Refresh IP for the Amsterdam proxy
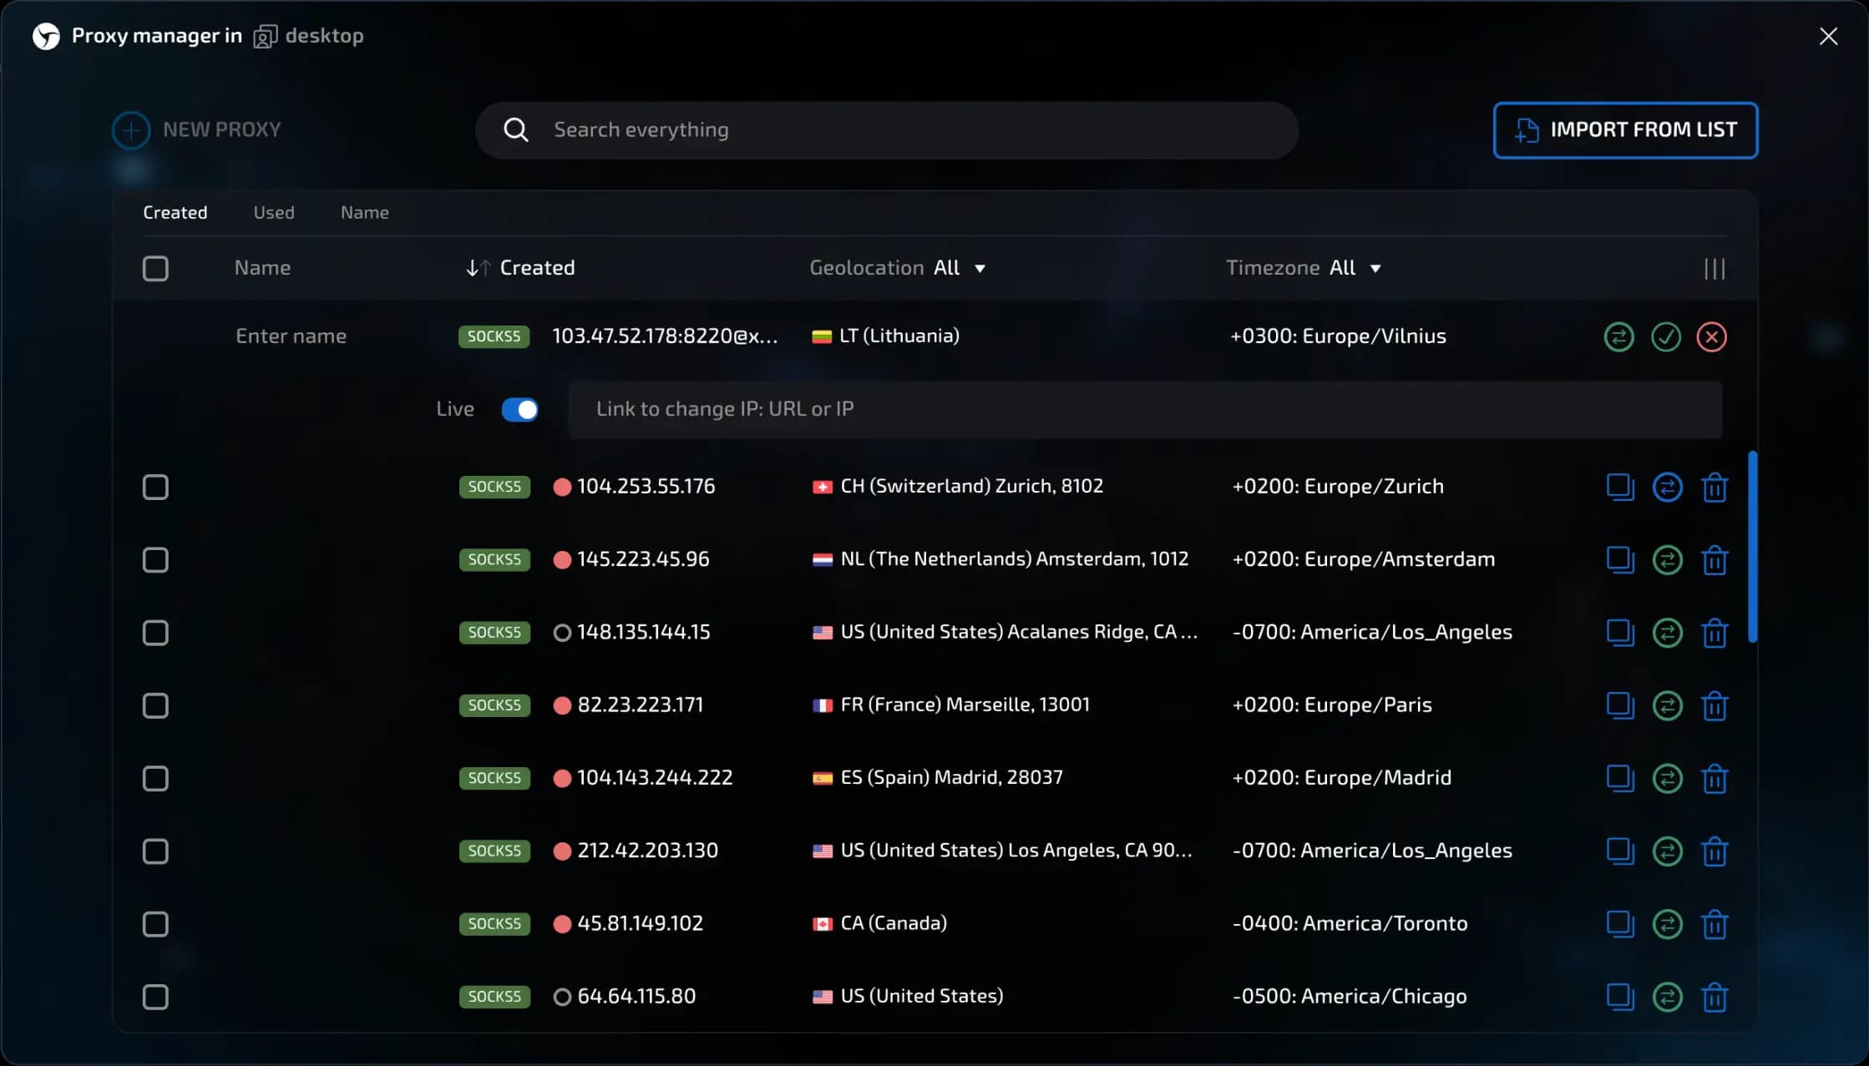The height and width of the screenshot is (1066, 1869). point(1668,560)
